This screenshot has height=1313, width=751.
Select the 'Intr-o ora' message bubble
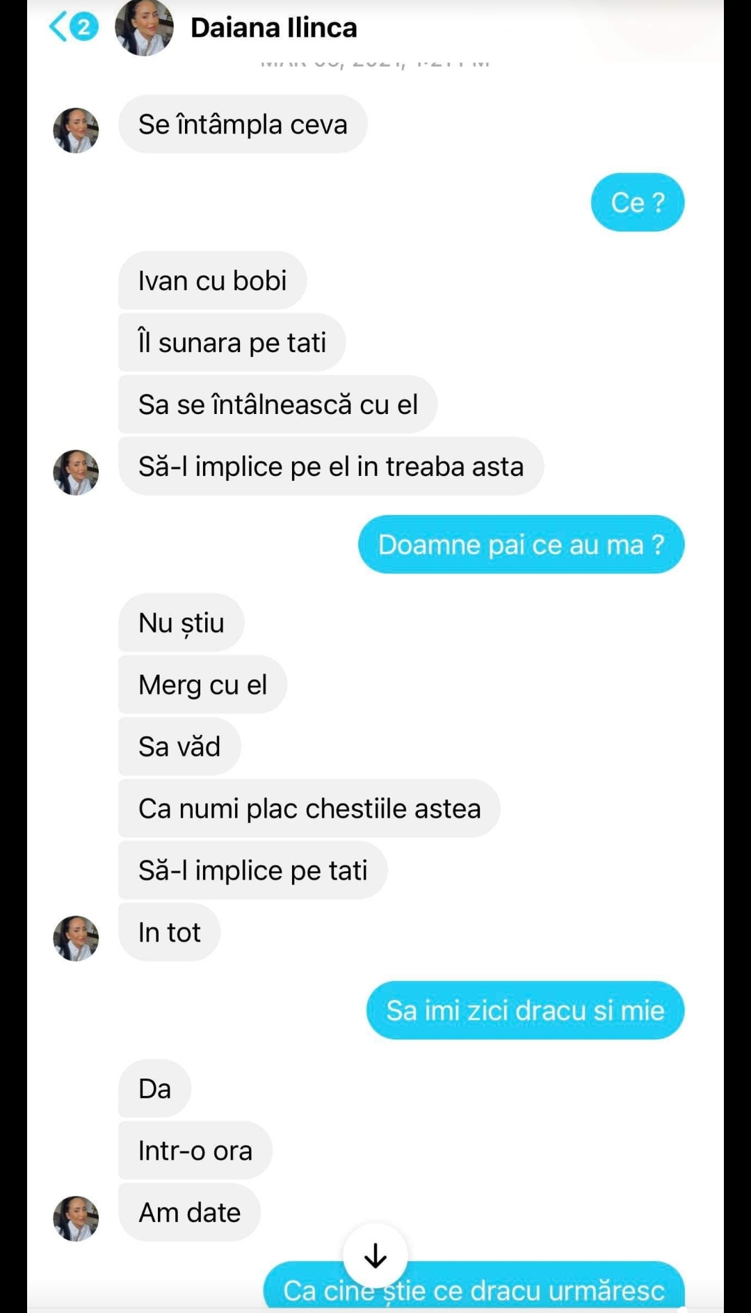195,1150
